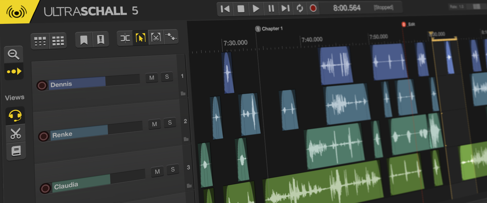The width and height of the screenshot is (487, 203).
Task: Click the small track grid icon
Action: tap(40, 41)
